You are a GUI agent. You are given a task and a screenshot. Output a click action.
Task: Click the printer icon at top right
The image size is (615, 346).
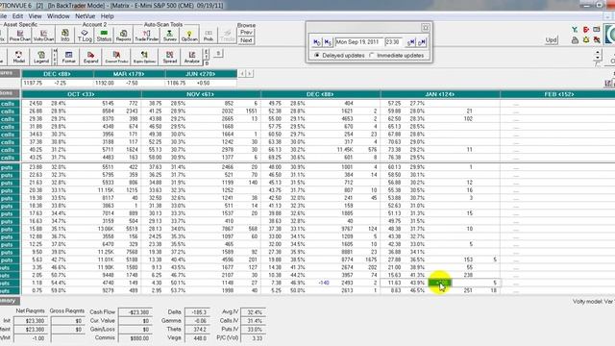point(575,40)
